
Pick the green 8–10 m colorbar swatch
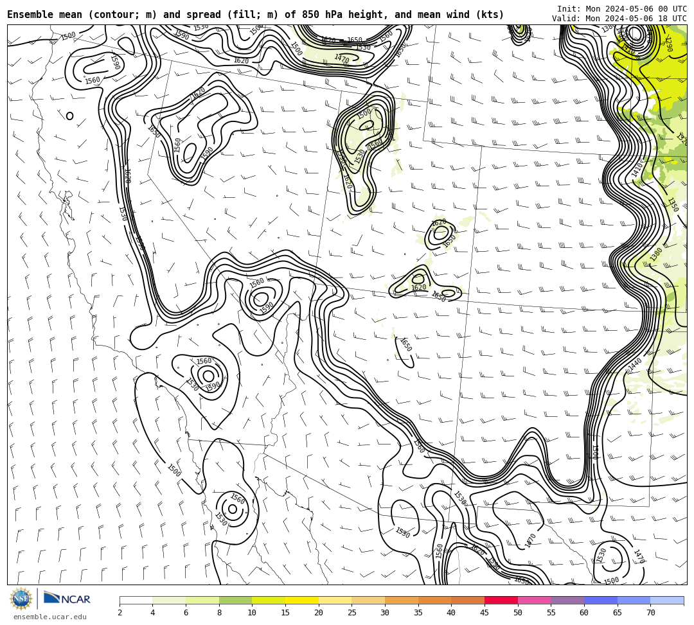coord(235,600)
